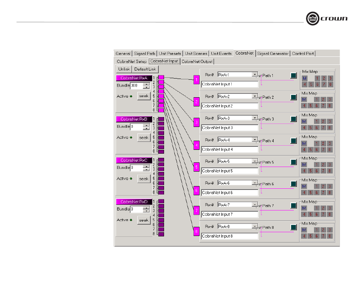Click the pink input node 1
This screenshot has width=364, height=281.
196,80
